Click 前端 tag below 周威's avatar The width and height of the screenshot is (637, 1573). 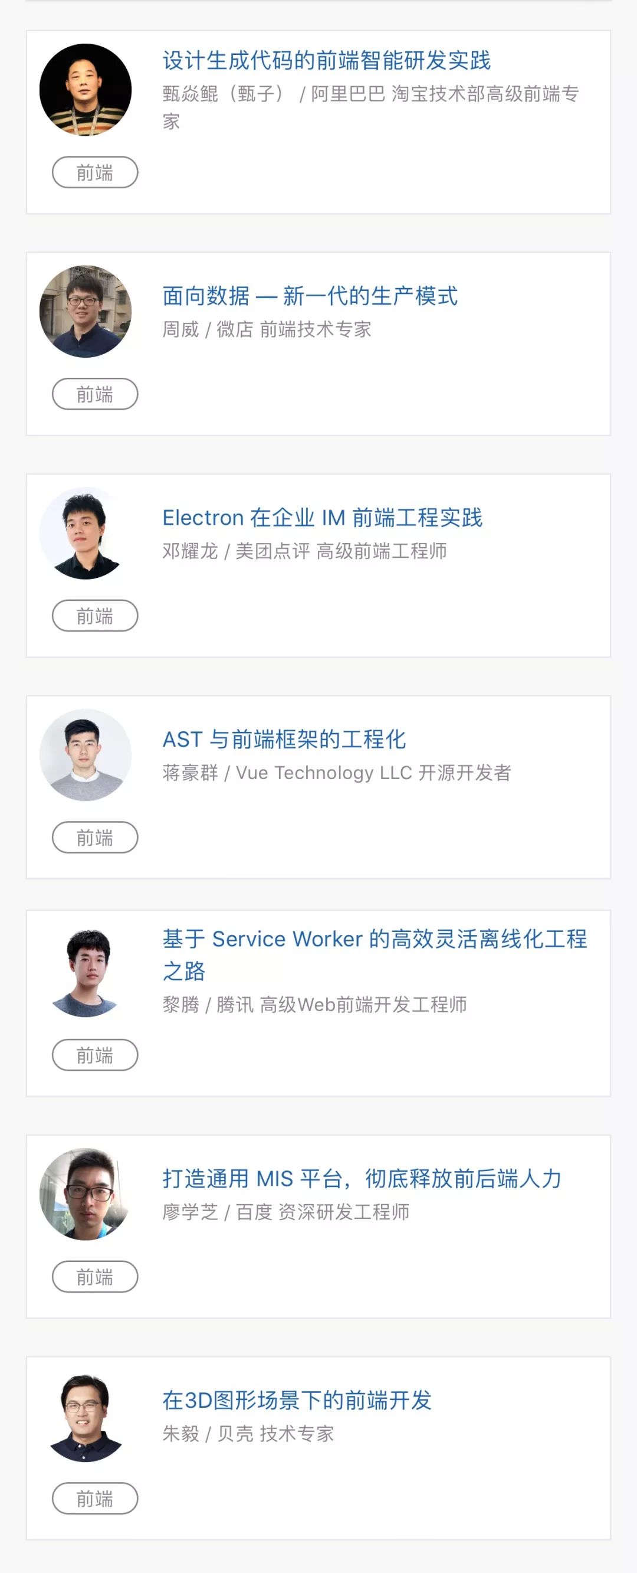95,394
